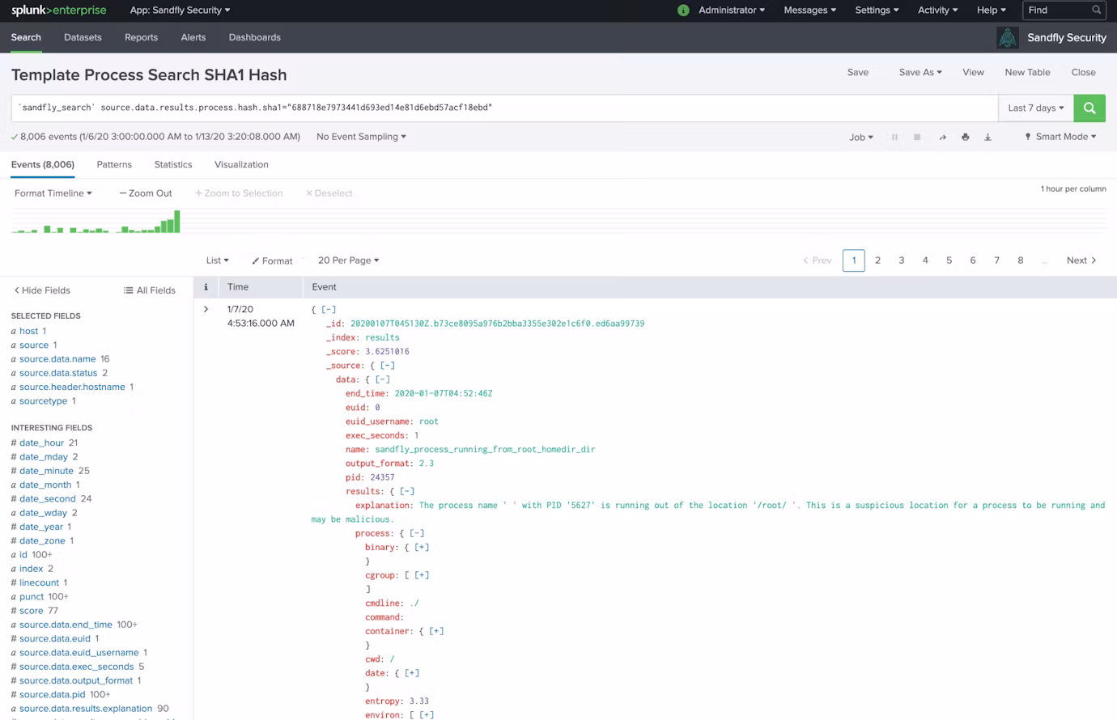The image size is (1117, 720).
Task: Open the Dashboards nav tab
Action: [x=255, y=37]
